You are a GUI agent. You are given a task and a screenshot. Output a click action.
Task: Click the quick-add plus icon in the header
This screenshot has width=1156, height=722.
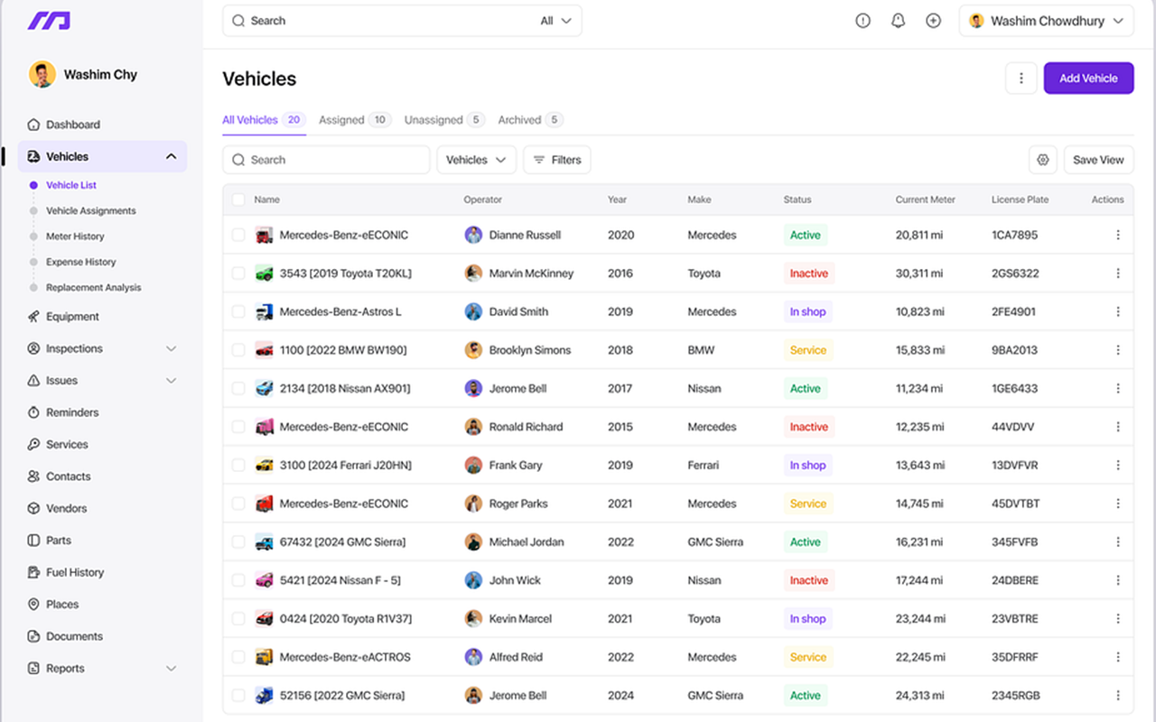[933, 20]
